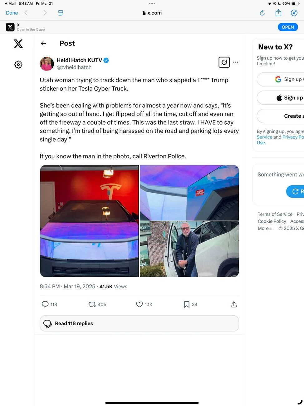Screen dimensions: 304x406
Task: Reload page with Safari refresh icon
Action: pyautogui.click(x=262, y=13)
